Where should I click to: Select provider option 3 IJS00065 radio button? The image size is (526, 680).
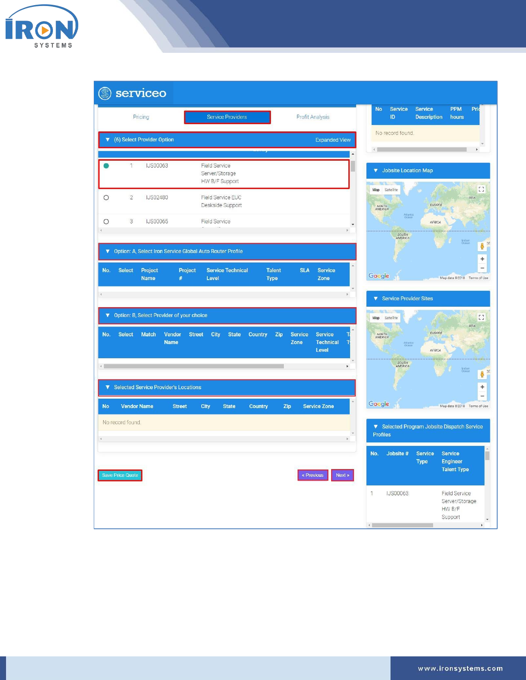tap(106, 222)
